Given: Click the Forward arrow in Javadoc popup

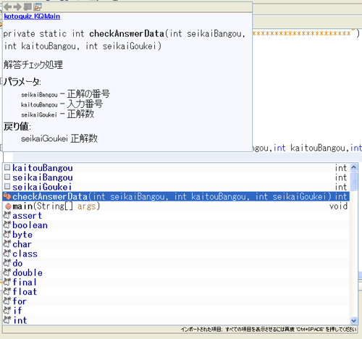Looking at the screenshot, I should click(17, 7).
